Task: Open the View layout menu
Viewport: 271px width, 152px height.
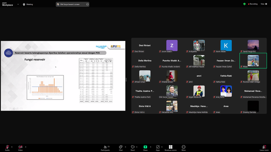Action: 264,4
